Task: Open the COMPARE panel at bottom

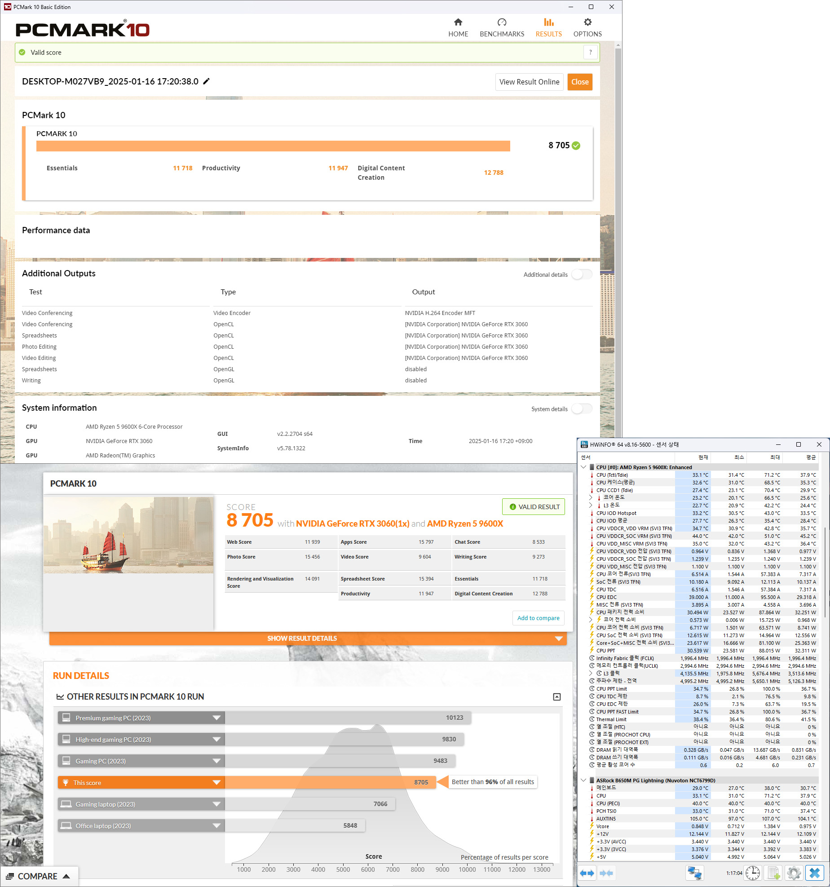Action: pos(39,876)
